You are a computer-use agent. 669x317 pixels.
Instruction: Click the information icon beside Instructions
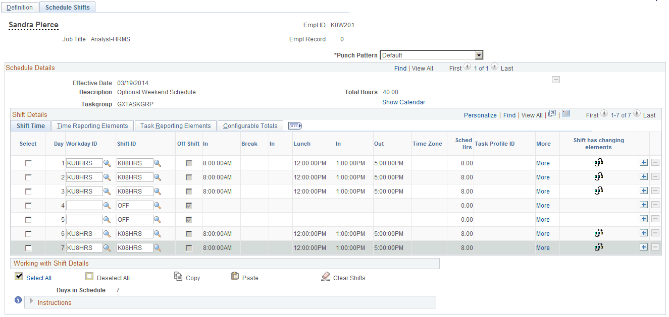coord(18,300)
